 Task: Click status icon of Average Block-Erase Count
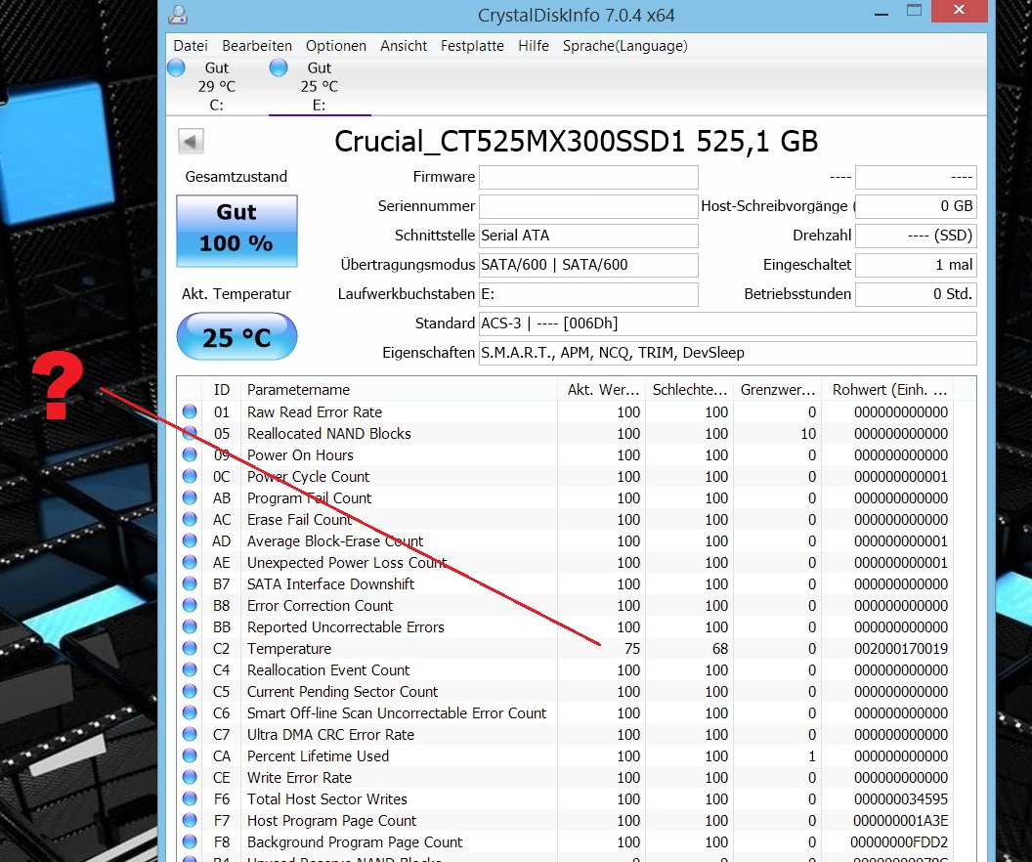pos(190,540)
